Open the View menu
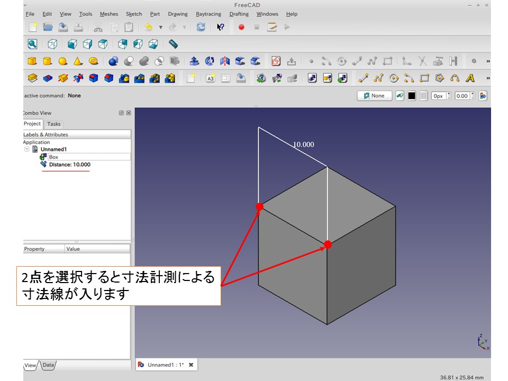 tap(66, 14)
